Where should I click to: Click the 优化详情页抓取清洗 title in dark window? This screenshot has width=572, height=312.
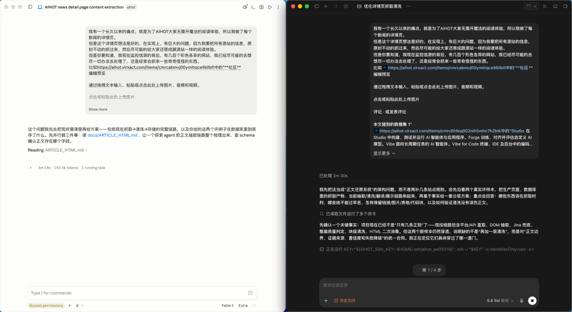point(383,6)
